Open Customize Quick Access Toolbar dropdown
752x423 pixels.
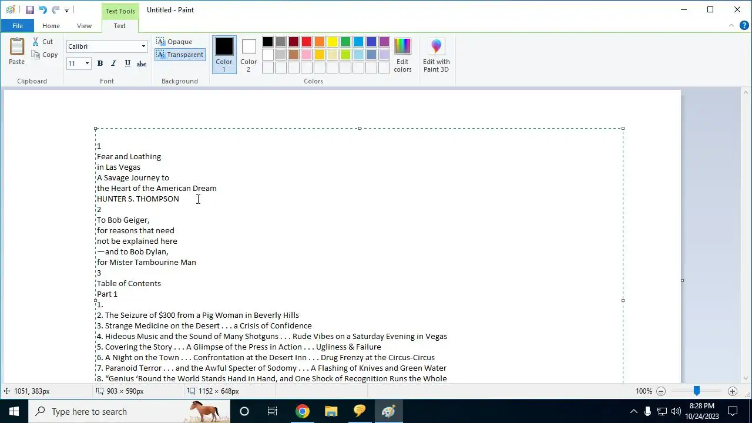(x=66, y=11)
